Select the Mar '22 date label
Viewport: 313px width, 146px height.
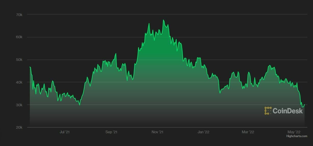[248, 132]
